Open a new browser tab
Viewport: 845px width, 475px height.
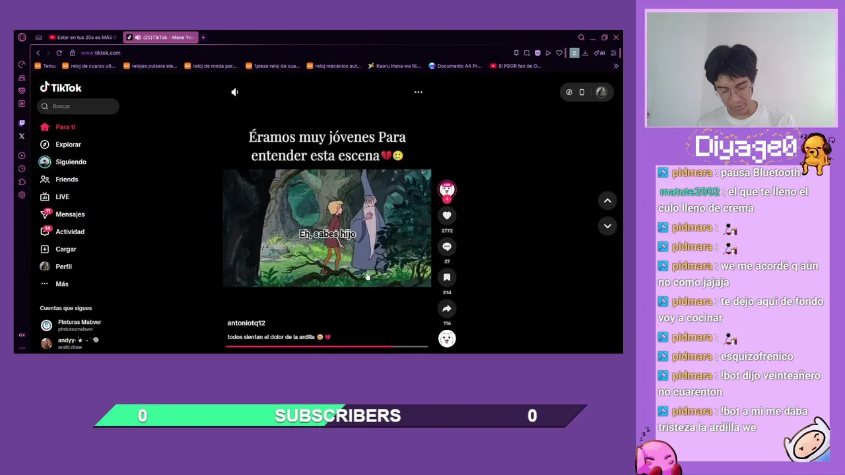click(203, 38)
